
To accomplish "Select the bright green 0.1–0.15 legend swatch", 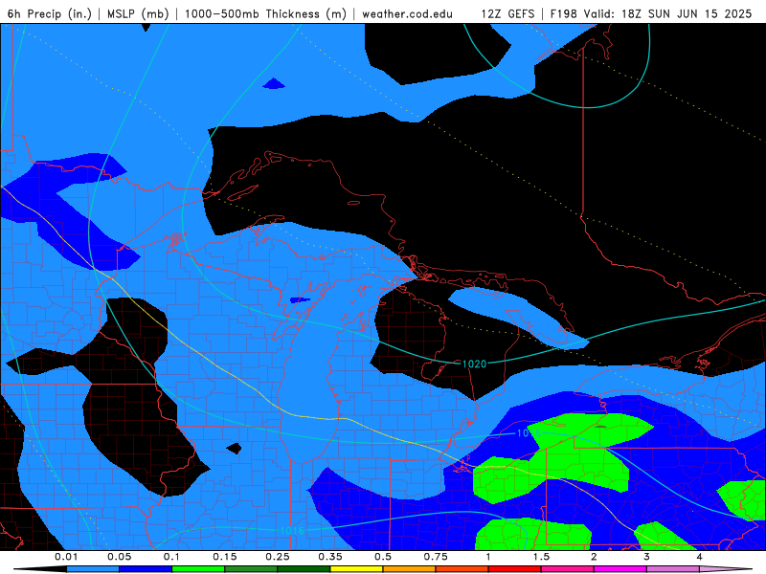I will coord(198,569).
